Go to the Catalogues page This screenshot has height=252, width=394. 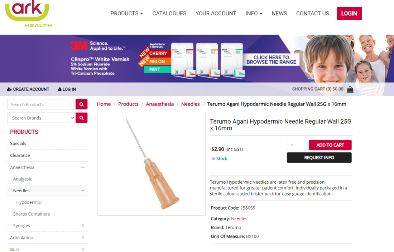click(x=169, y=14)
